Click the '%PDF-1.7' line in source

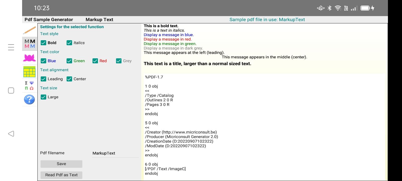pos(154,77)
